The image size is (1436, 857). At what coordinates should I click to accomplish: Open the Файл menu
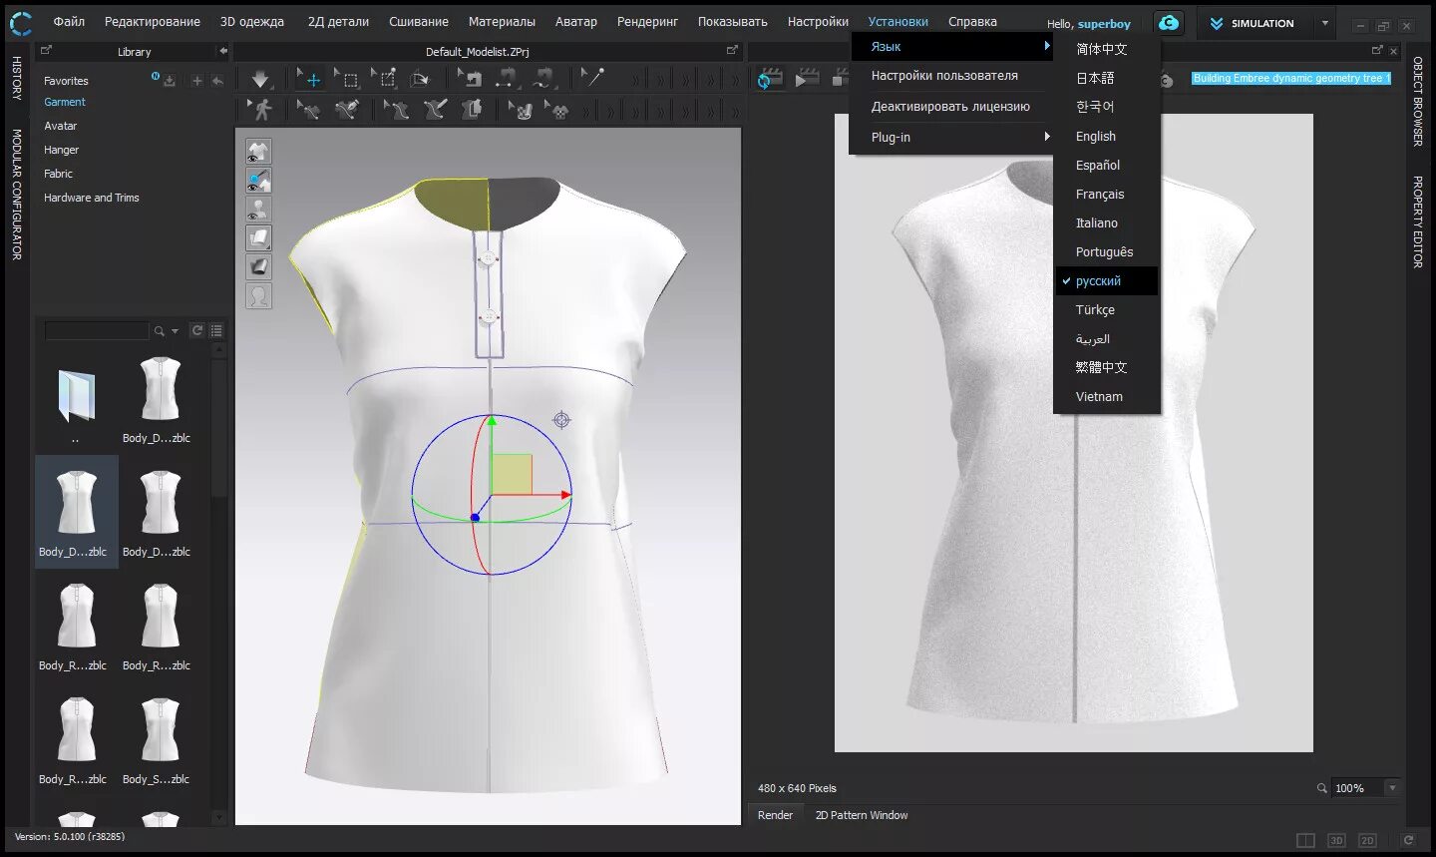69,21
